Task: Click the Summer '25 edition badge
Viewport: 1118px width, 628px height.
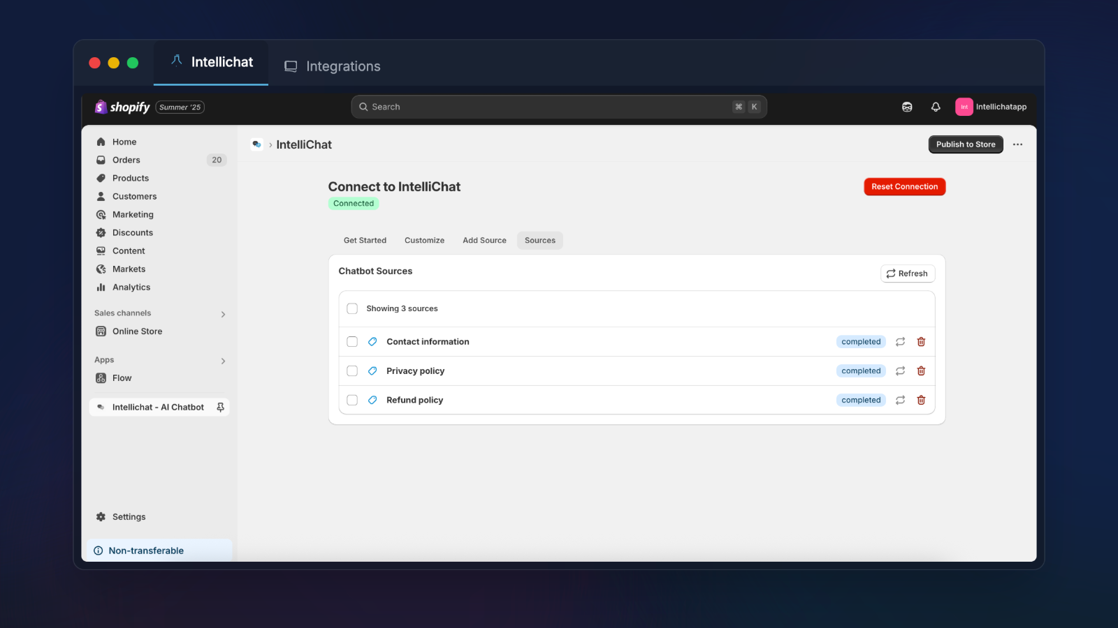Action: click(180, 107)
